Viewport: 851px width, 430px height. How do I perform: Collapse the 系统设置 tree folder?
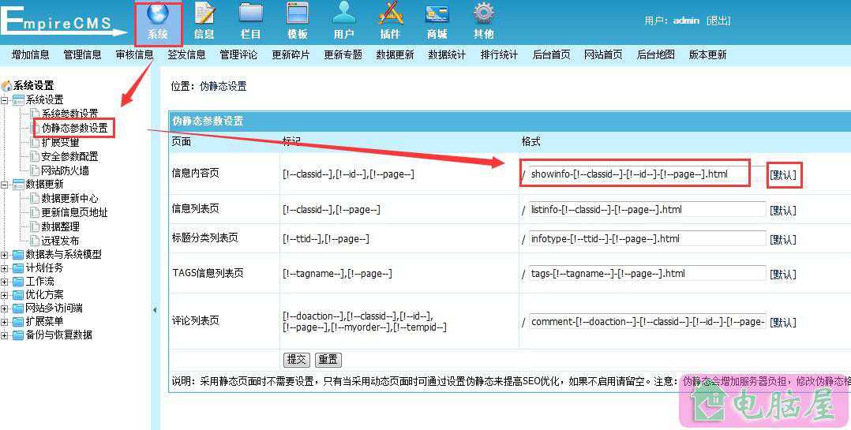pyautogui.click(x=5, y=100)
